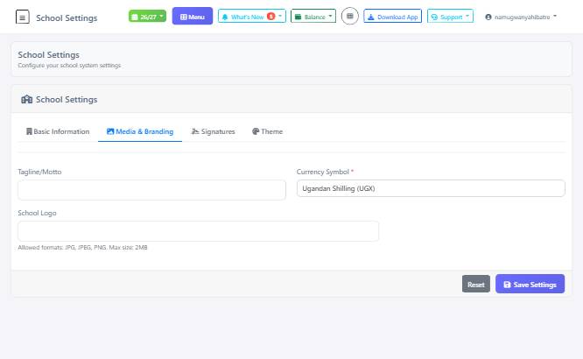This screenshot has width=583, height=359.
Task: Click the floppy disk icon on Save Settings
Action: point(507,285)
